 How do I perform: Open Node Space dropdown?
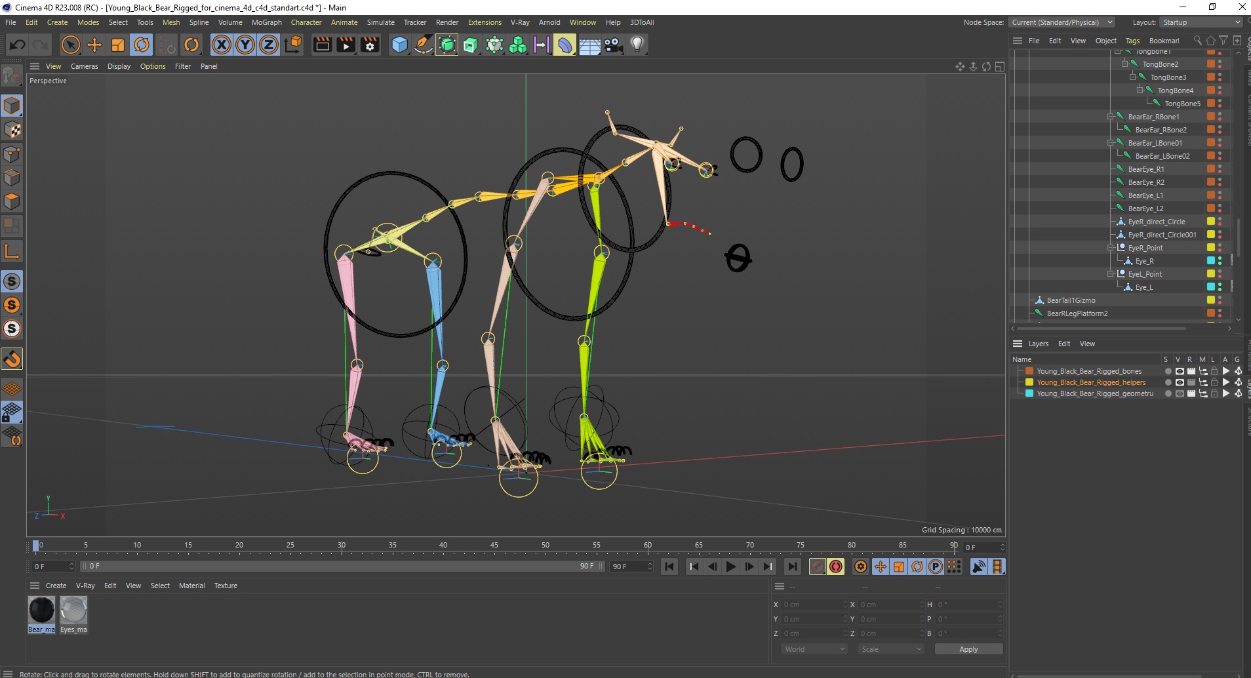[x=1062, y=22]
